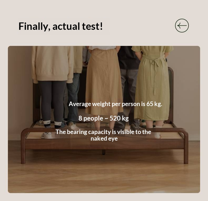Click 'Average weight per person is 65 kg.' text
Image resolution: width=208 pixels, height=201 pixels.
coord(115,104)
